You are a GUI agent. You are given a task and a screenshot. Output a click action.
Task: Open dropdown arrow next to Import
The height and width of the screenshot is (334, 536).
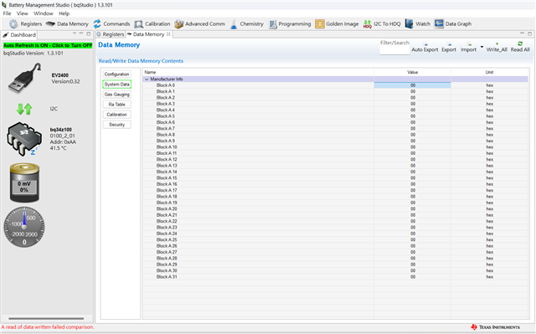482,47
